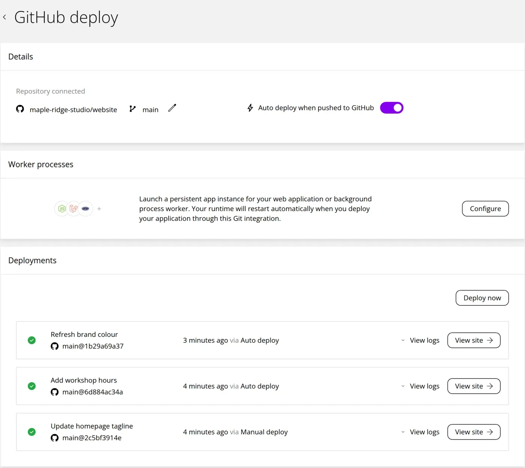Click commit hash main@6d884ac34a
The width and height of the screenshot is (525, 468).
coord(93,392)
